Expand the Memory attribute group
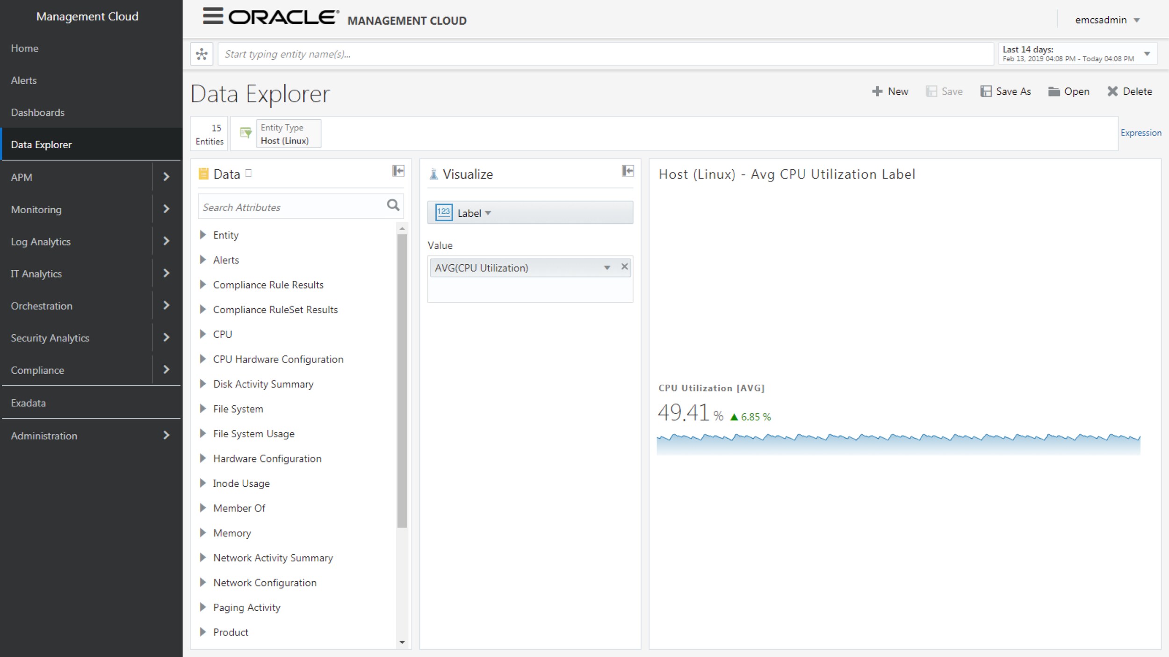1169x657 pixels. 203,533
